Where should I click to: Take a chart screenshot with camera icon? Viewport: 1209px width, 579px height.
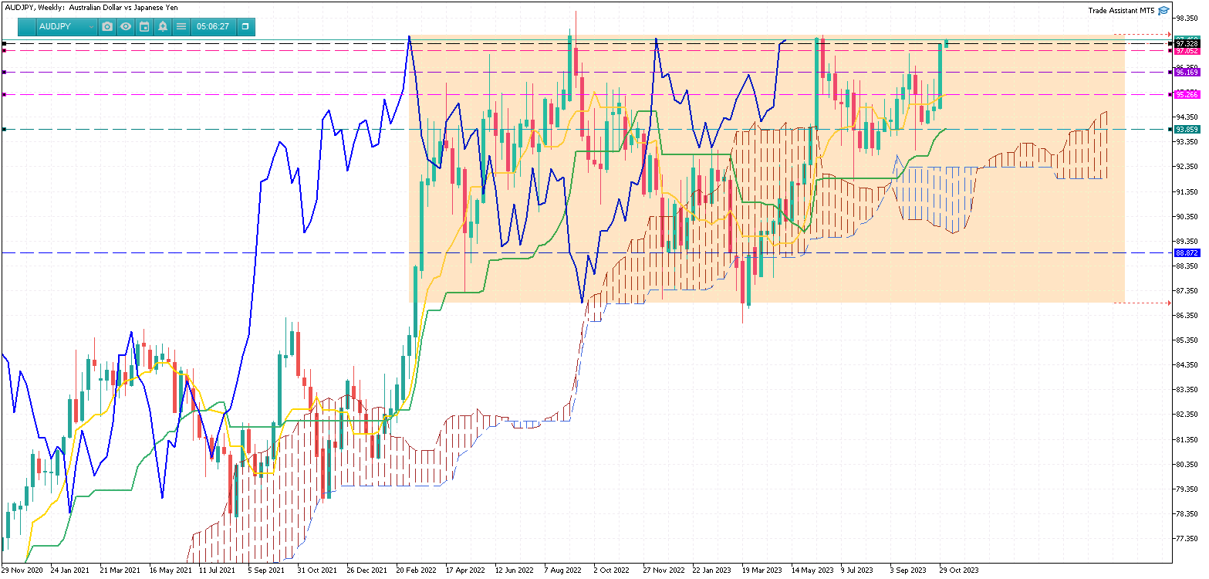[107, 26]
